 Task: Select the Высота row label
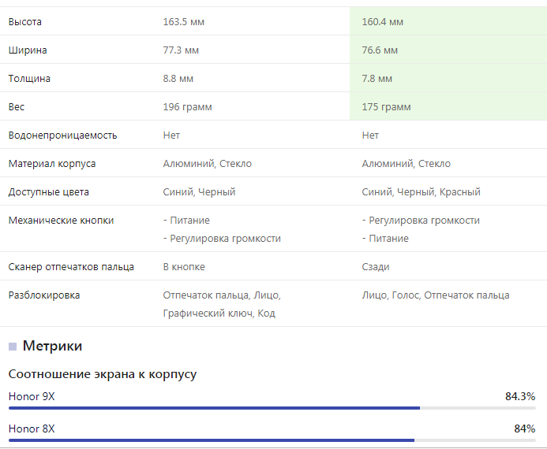pos(24,21)
